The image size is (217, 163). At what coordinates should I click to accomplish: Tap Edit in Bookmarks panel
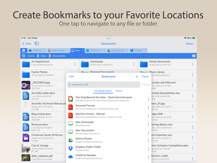point(72,76)
